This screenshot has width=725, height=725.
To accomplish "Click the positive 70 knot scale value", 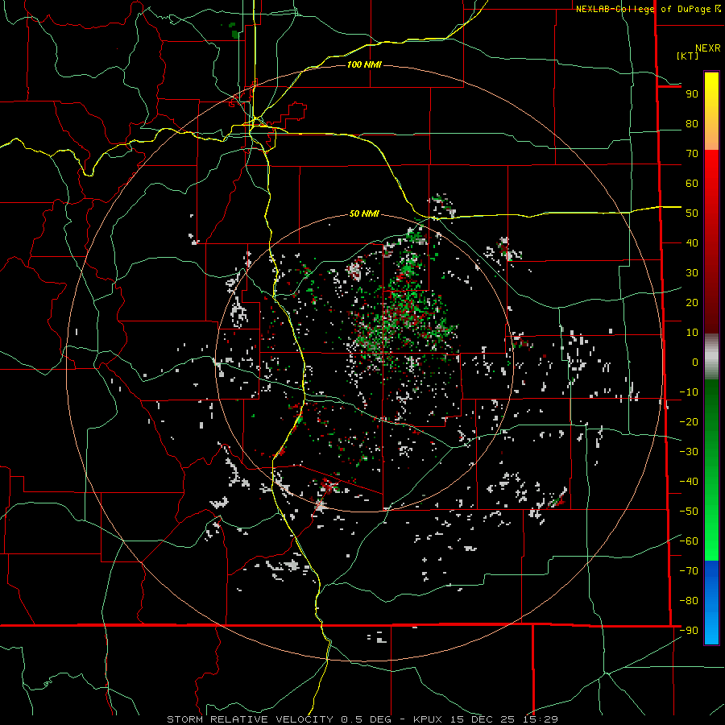I will click(x=692, y=153).
